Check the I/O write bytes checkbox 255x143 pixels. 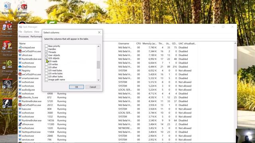(x=46, y=73)
